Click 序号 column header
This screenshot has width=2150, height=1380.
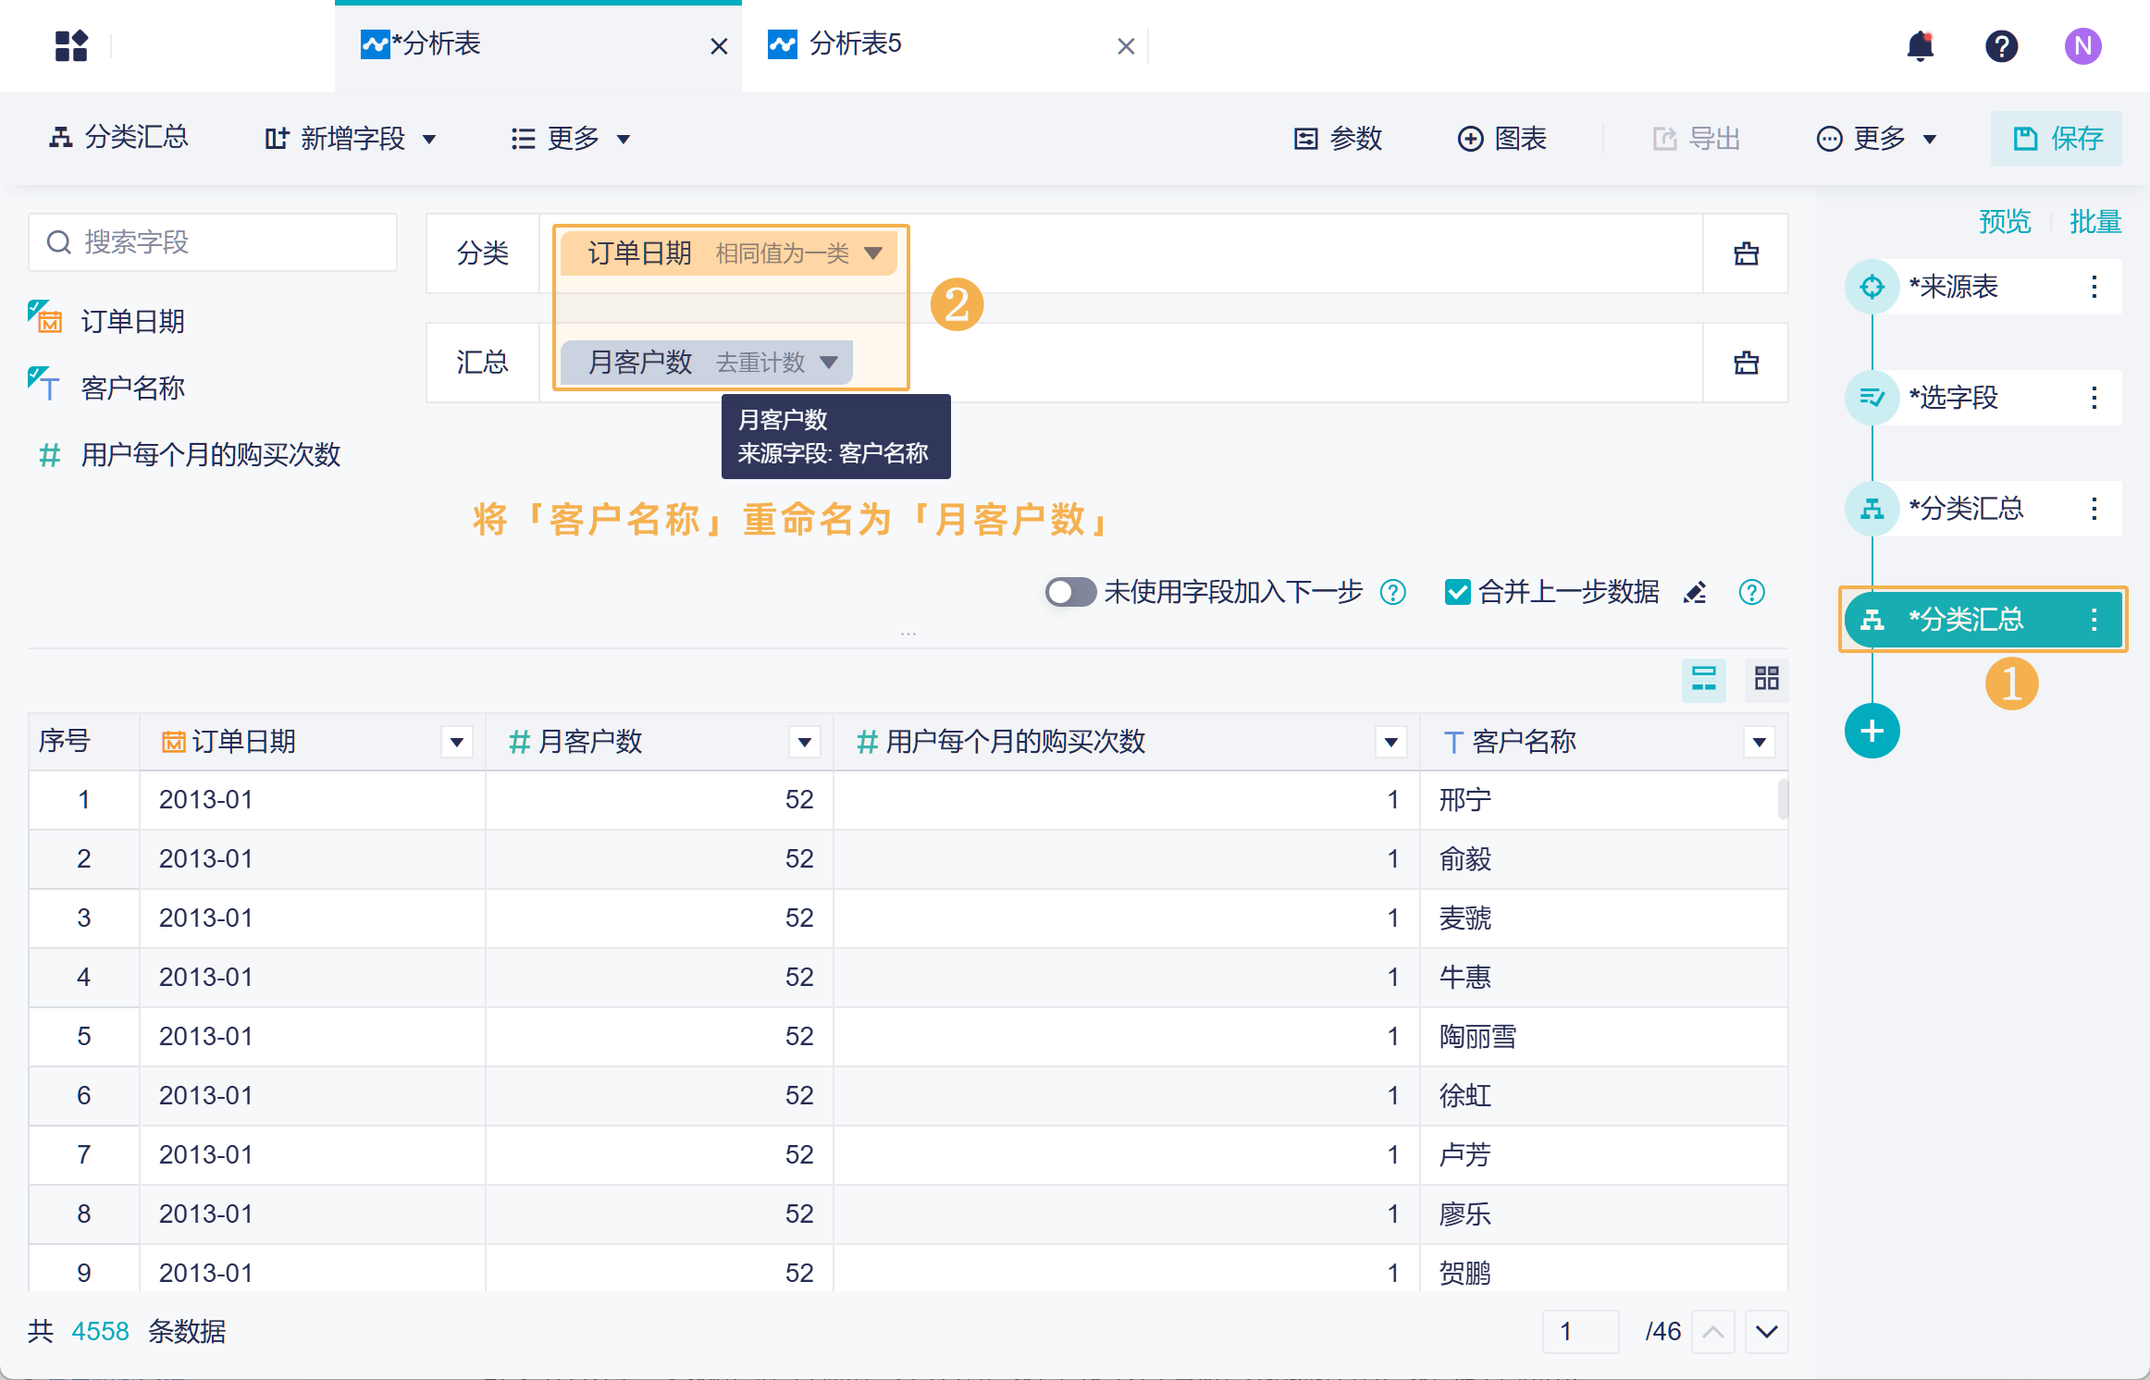84,742
